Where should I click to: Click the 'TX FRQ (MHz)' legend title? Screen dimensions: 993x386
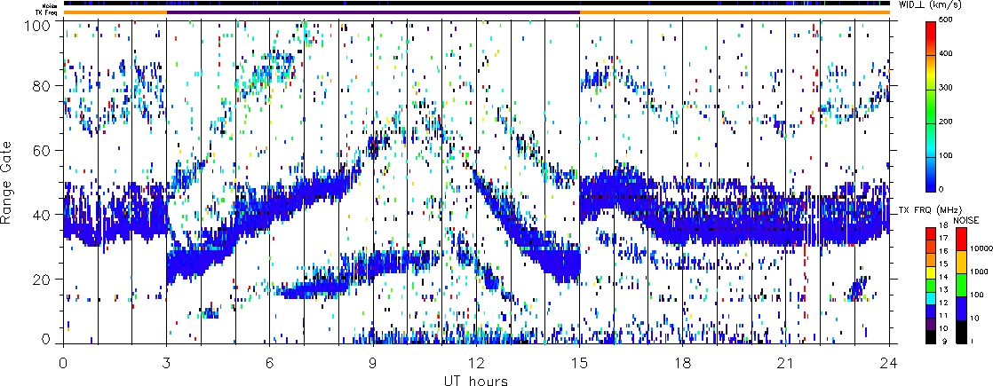[x=930, y=210]
